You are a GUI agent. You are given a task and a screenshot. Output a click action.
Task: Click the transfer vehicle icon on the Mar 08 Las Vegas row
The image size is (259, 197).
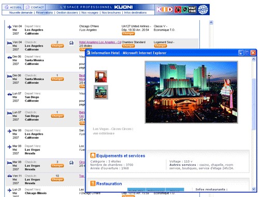pos(71,163)
